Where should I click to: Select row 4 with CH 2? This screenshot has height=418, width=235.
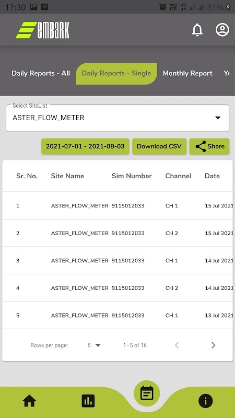pyautogui.click(x=118, y=288)
